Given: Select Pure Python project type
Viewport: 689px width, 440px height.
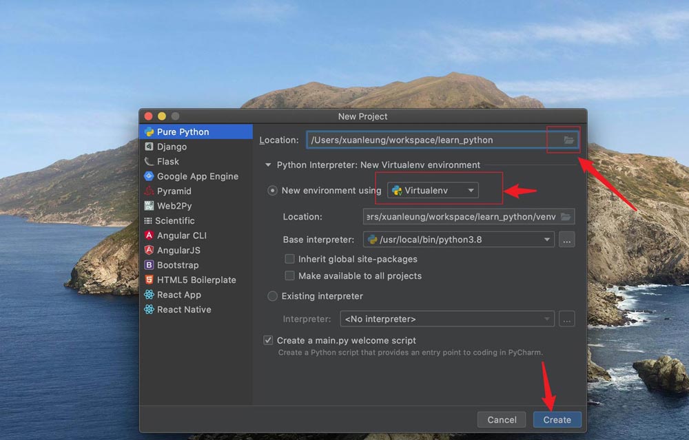Looking at the screenshot, I should click(x=196, y=132).
